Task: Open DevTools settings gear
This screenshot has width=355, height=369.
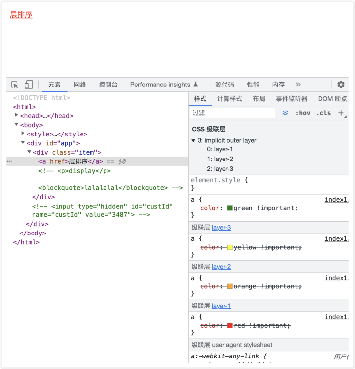Action: click(x=341, y=85)
